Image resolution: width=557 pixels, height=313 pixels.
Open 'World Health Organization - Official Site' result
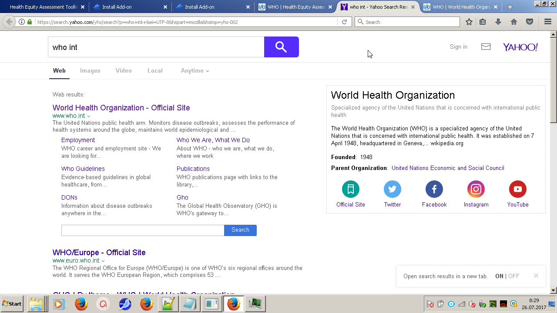coord(121,108)
